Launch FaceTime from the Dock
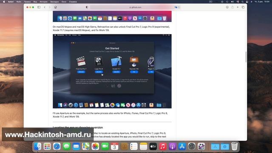This screenshot has height=153, width=272. click(x=105, y=146)
